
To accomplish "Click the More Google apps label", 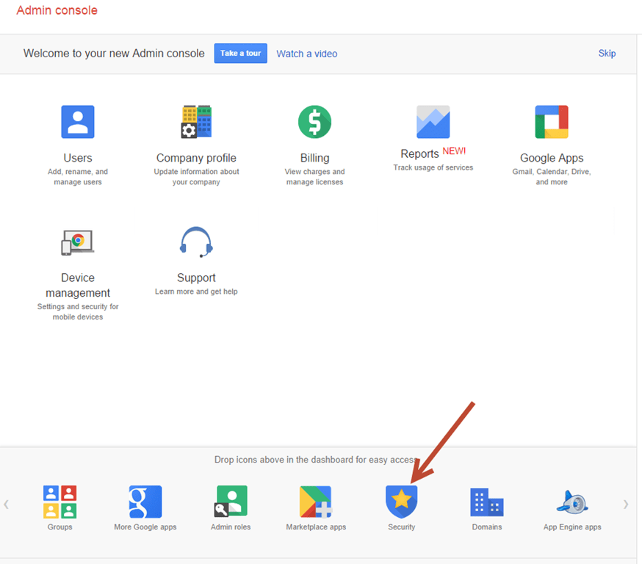I will click(x=145, y=527).
